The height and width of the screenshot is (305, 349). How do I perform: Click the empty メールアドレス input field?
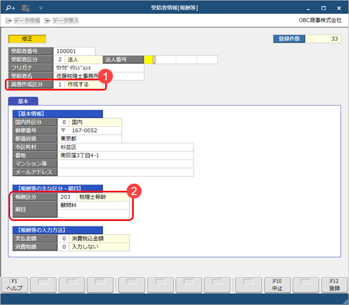pyautogui.click(x=125, y=172)
